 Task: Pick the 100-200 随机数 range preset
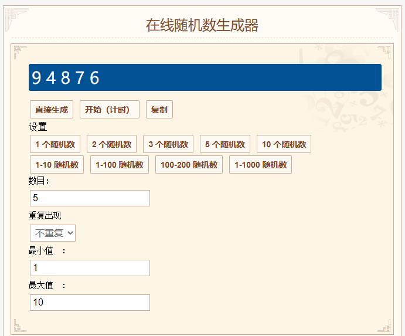pyautogui.click(x=189, y=165)
